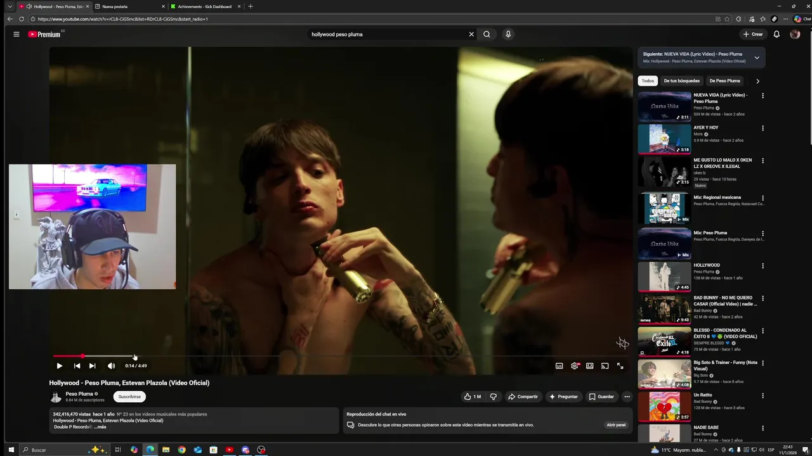Click the Windows taskbar Buscar search box
Image resolution: width=812 pixels, height=456 pixels.
[63, 450]
